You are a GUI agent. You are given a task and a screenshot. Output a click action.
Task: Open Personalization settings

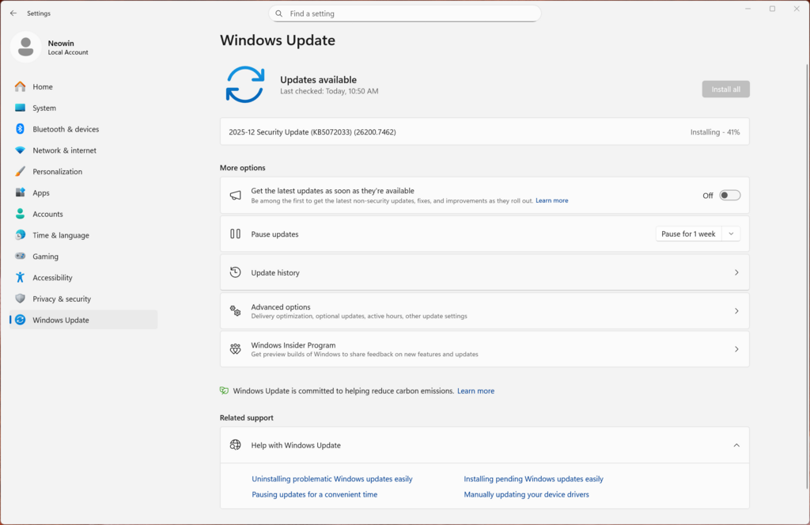click(x=83, y=171)
